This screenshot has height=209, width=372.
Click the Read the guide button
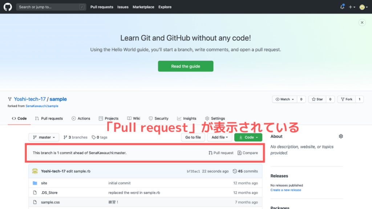[186, 66]
